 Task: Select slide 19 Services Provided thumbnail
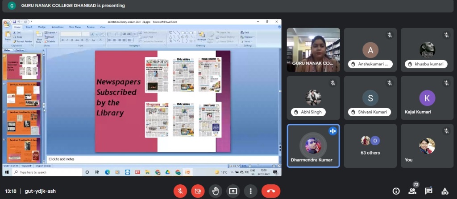pos(23,94)
